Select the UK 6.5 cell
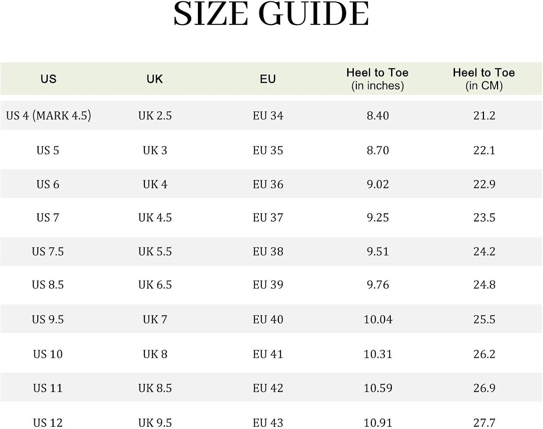This screenshot has height=429, width=543. tap(155, 285)
